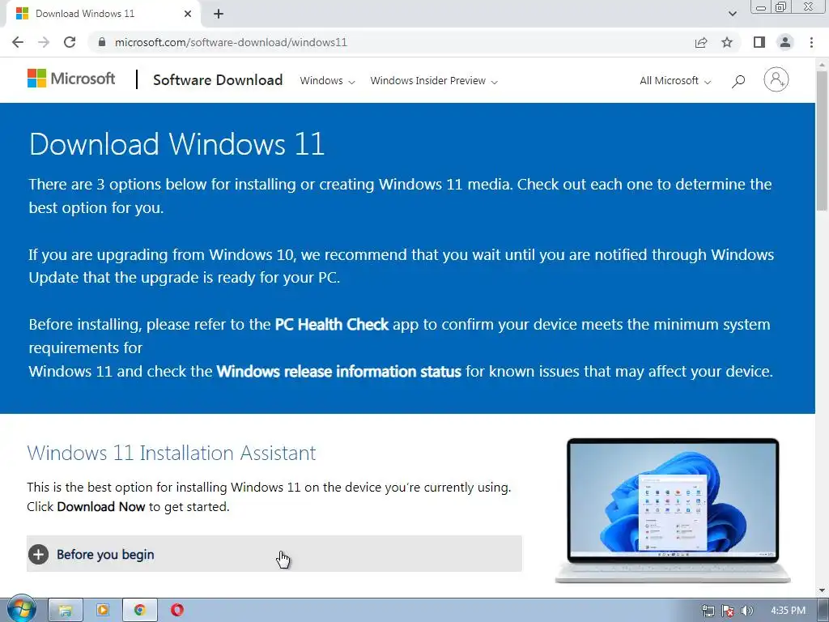Click the Windows 11 laptop image
Viewport: 829px width, 622px height.
[x=673, y=510]
